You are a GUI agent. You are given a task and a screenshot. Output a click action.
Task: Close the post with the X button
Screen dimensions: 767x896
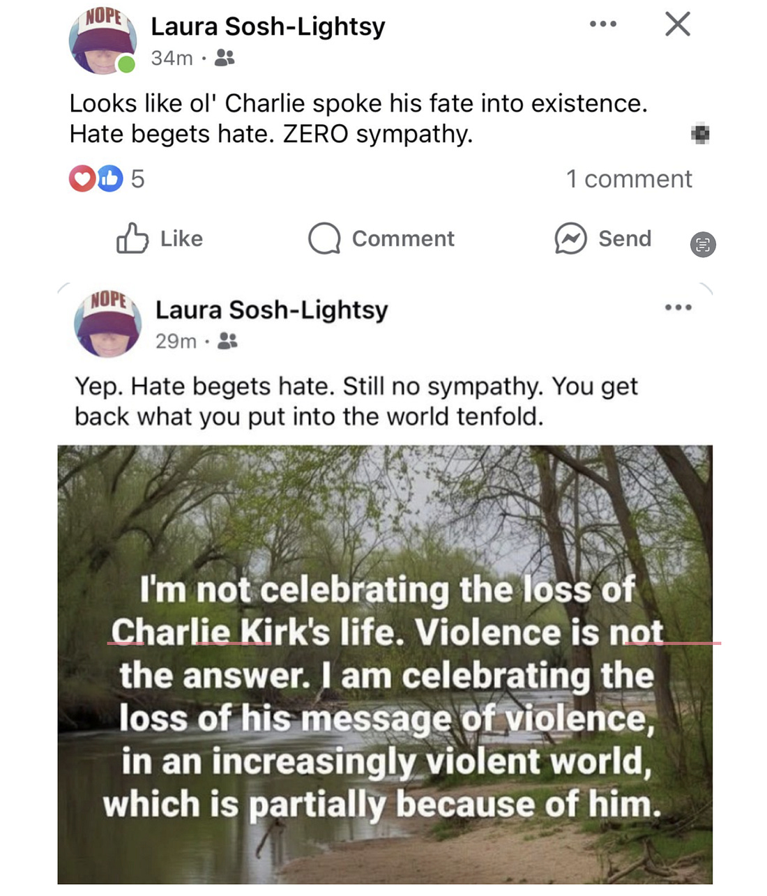click(677, 24)
